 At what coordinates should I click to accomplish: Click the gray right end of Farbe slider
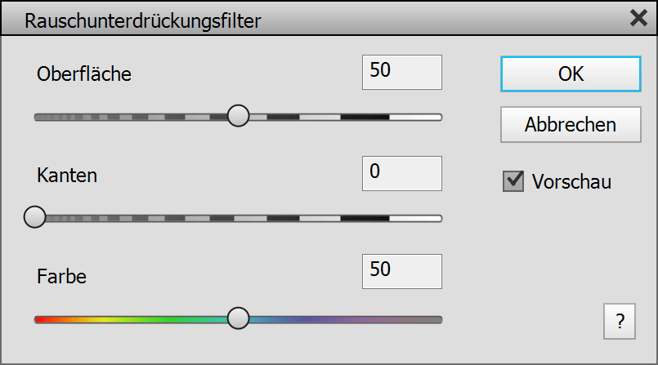click(433, 319)
